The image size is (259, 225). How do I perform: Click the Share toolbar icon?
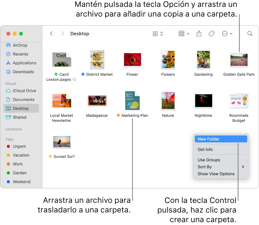[199, 33]
